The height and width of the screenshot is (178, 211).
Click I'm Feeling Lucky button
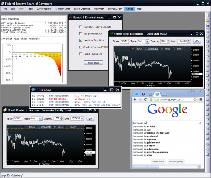[176, 161]
